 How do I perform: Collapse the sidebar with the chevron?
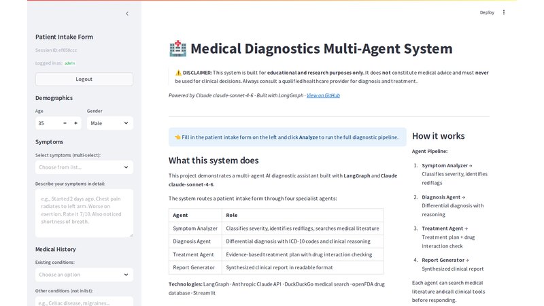tap(127, 14)
